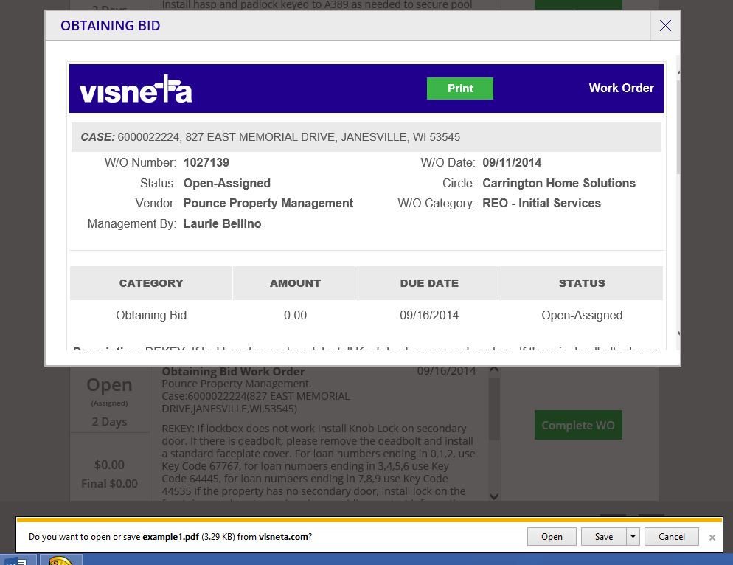The height and width of the screenshot is (565, 733).
Task: Dismiss the download notification bar
Action: (712, 538)
